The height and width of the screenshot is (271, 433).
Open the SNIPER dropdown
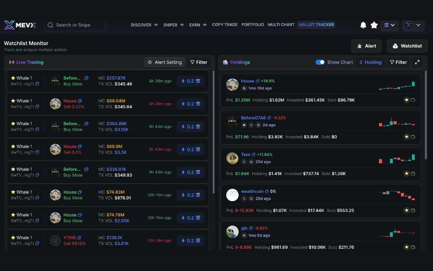click(x=173, y=25)
